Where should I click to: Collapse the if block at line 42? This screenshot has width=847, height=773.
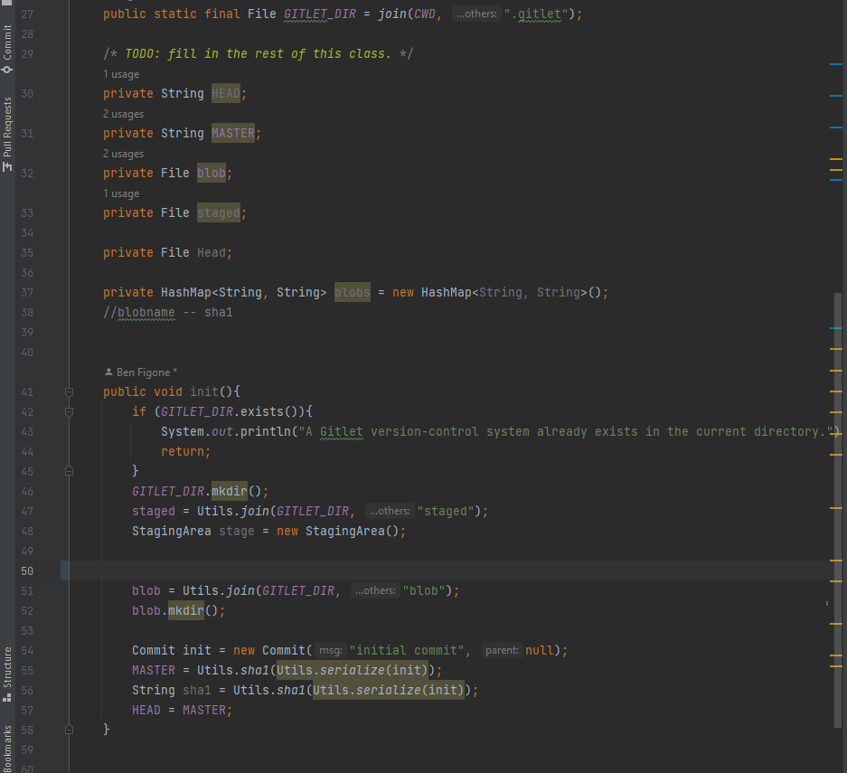click(x=68, y=412)
